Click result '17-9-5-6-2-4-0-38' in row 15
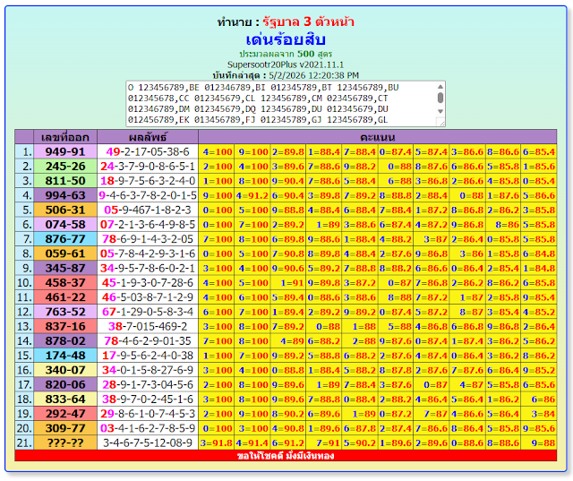 pos(148,356)
